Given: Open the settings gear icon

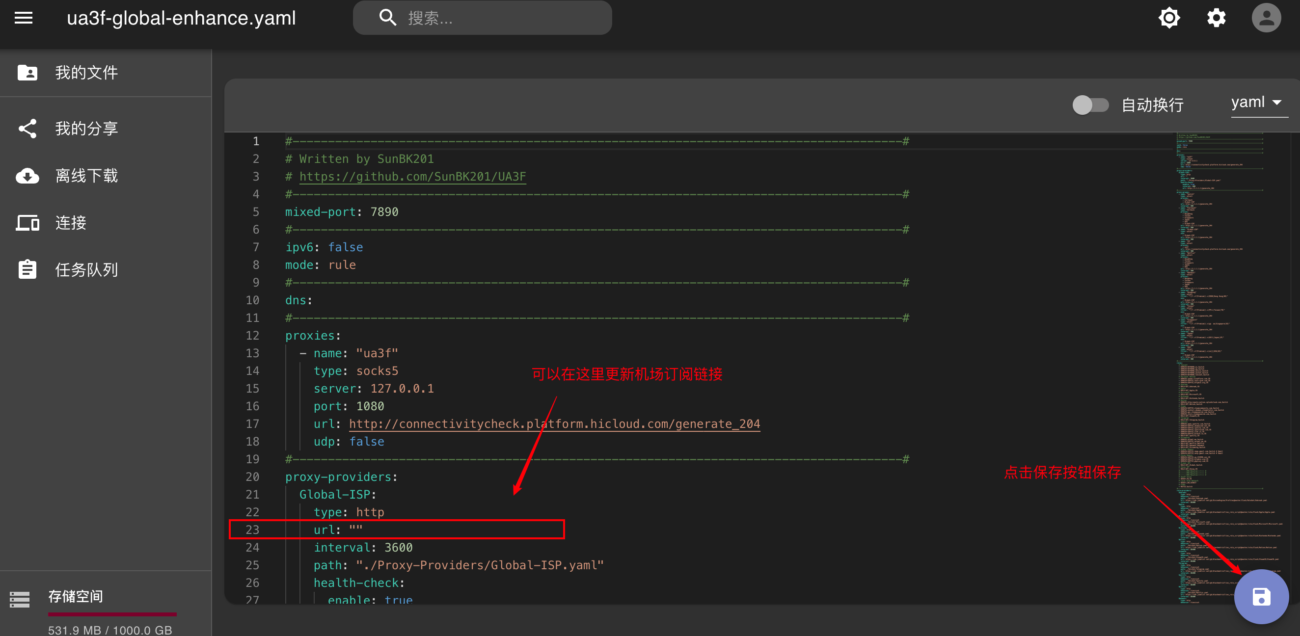Looking at the screenshot, I should coord(1216,18).
